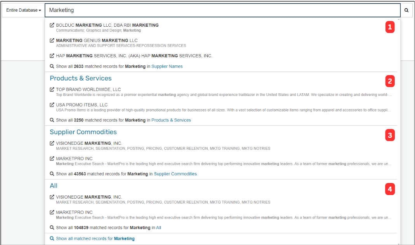Screen dimensions: 415x245
Task: Open the HAP MARKETING SERVICES, INC. result
Action: coord(134,56)
